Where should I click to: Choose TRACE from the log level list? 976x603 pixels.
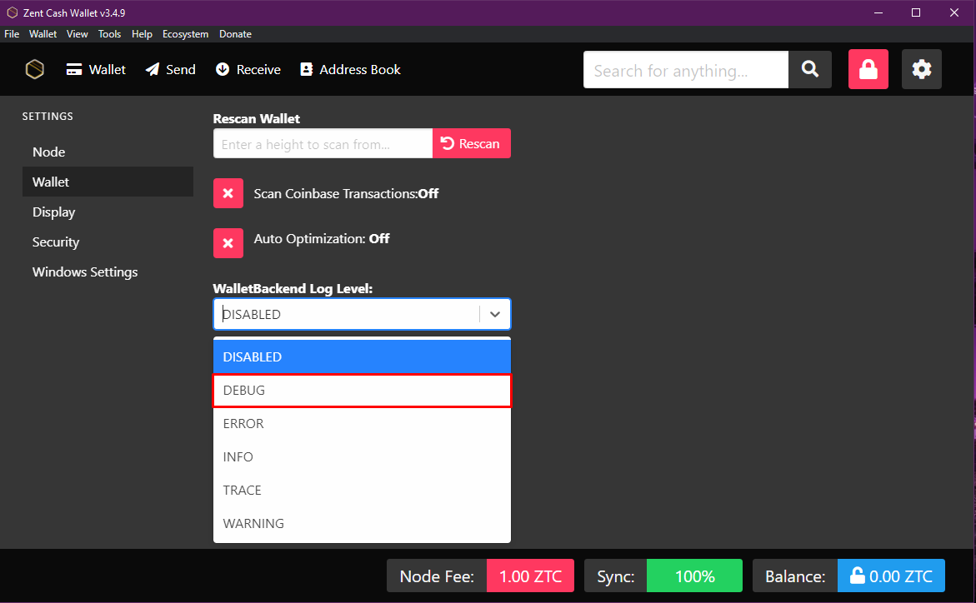click(x=362, y=491)
